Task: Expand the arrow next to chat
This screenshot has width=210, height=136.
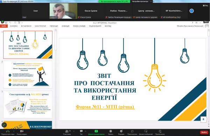Action: point(86,131)
